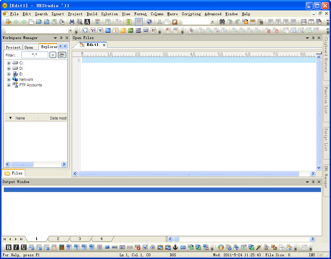Click the Google search toolbar icon
Viewport: 331px width, 259px height.
click(x=85, y=30)
